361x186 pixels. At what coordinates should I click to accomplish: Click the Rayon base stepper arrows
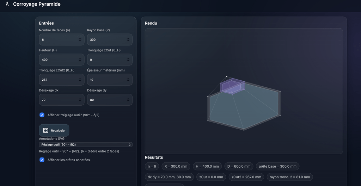click(128, 40)
